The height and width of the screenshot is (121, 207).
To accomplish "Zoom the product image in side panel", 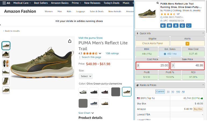I will pyautogui.click(x=158, y=3).
